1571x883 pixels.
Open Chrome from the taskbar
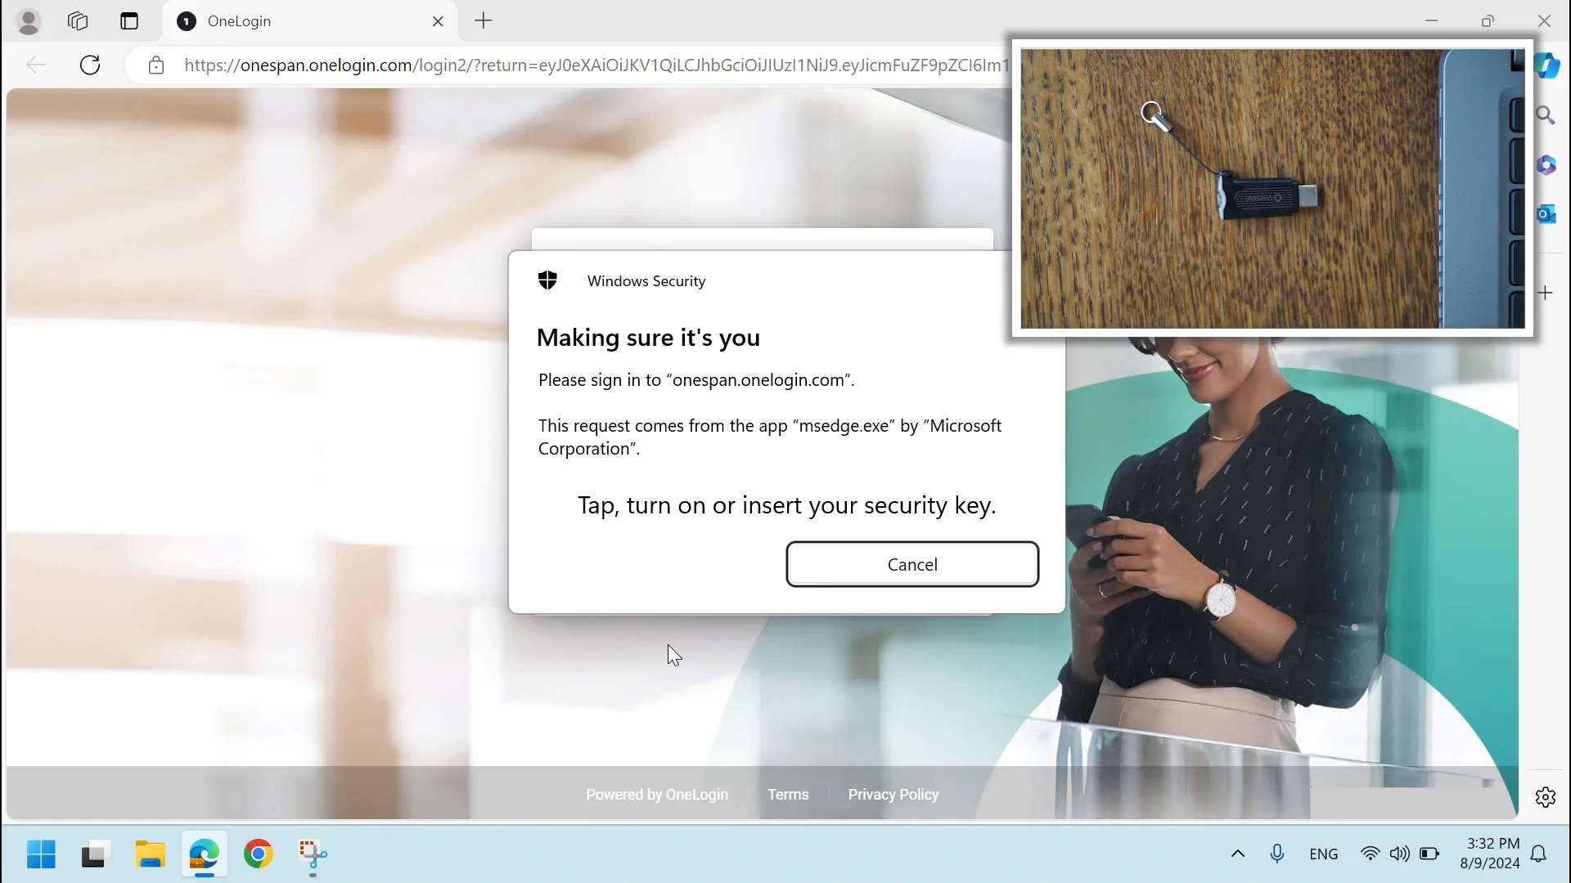pyautogui.click(x=259, y=854)
